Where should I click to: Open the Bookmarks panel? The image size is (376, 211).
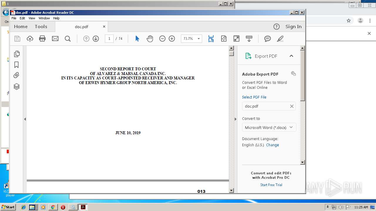click(x=17, y=65)
